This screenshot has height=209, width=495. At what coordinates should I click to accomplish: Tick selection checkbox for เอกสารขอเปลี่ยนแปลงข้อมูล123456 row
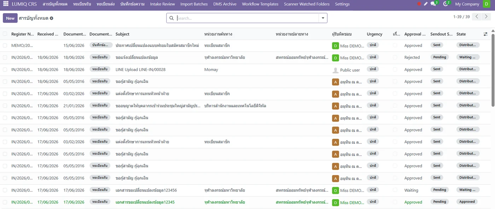pyautogui.click(x=5, y=190)
